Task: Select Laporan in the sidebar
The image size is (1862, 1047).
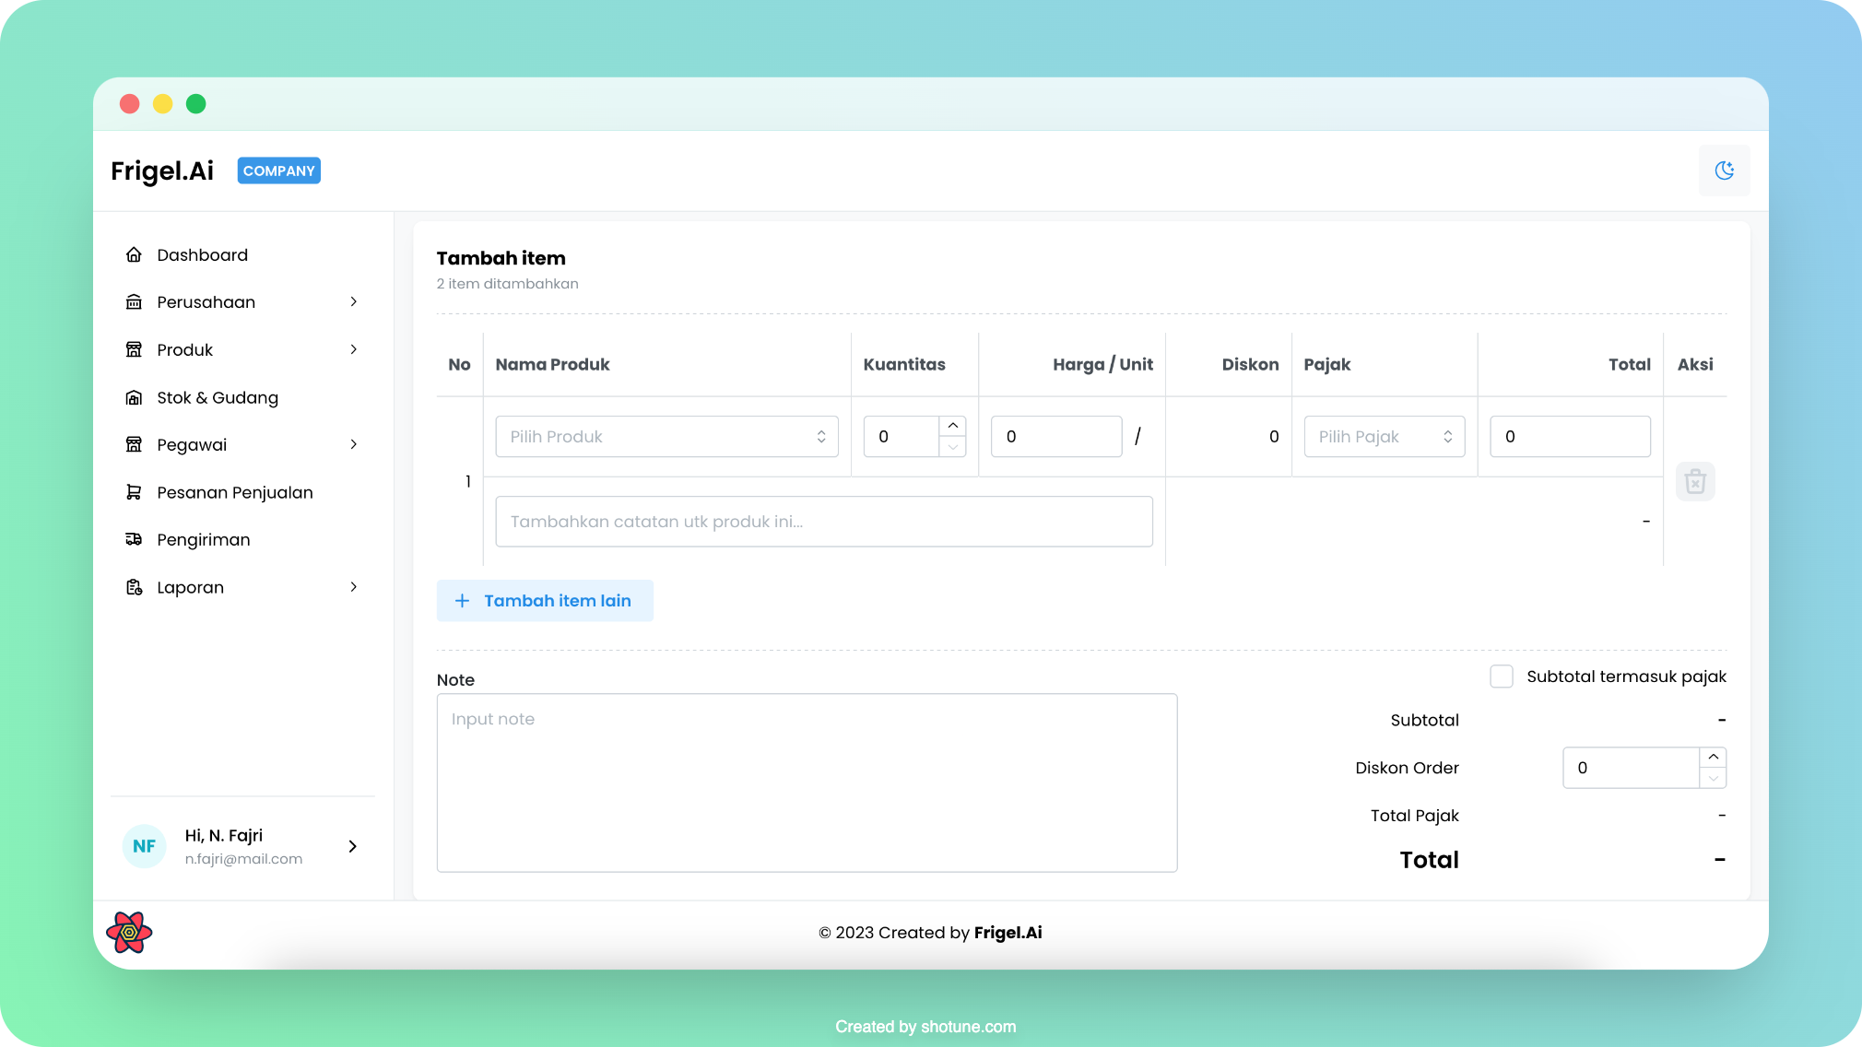Action: [x=242, y=587]
